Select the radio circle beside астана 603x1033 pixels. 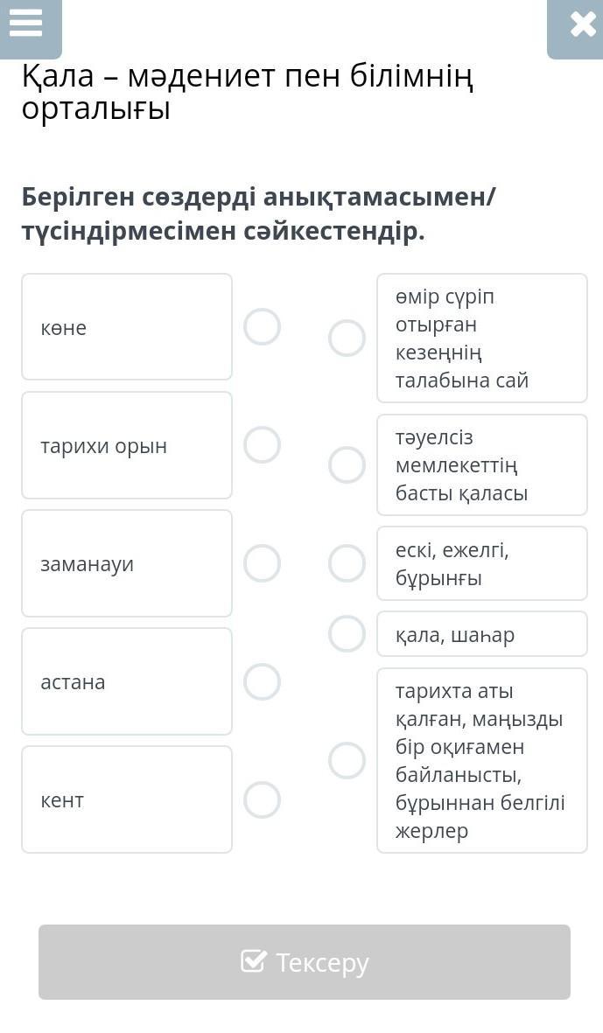[x=262, y=681]
